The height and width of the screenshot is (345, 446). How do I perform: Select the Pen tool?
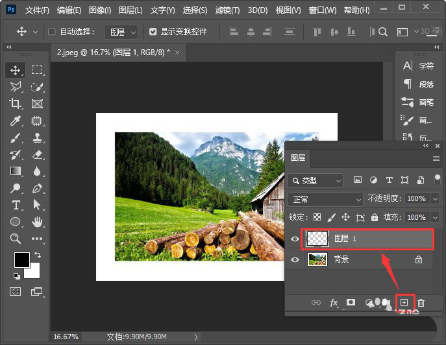point(37,188)
